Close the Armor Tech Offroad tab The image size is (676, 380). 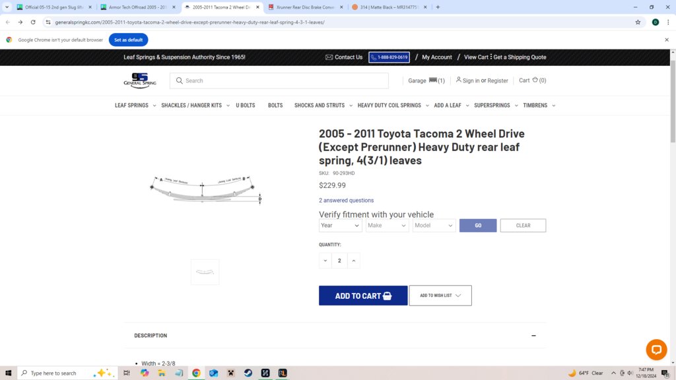pyautogui.click(x=174, y=7)
